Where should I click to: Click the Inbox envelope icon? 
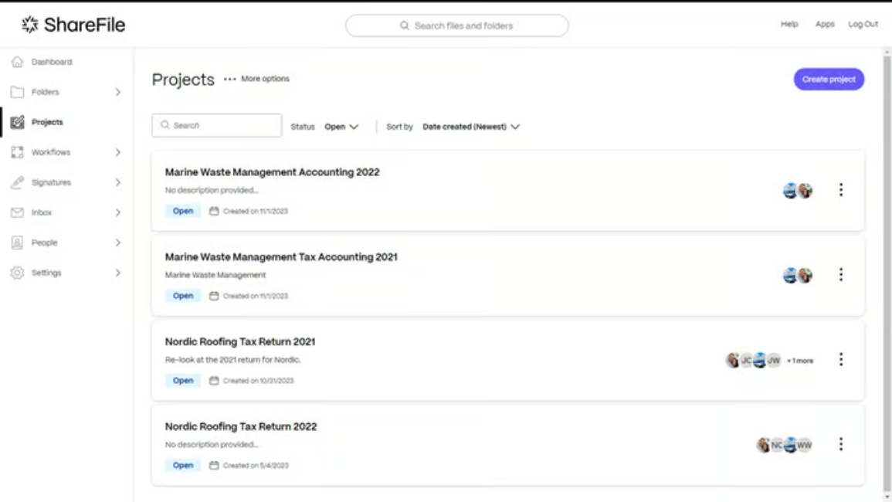[17, 212]
